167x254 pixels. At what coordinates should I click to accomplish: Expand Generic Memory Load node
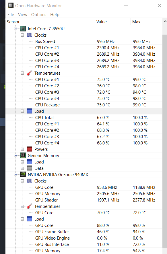(22, 162)
